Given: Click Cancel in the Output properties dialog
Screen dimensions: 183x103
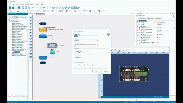Looking at the screenshot, I should point(105,71).
